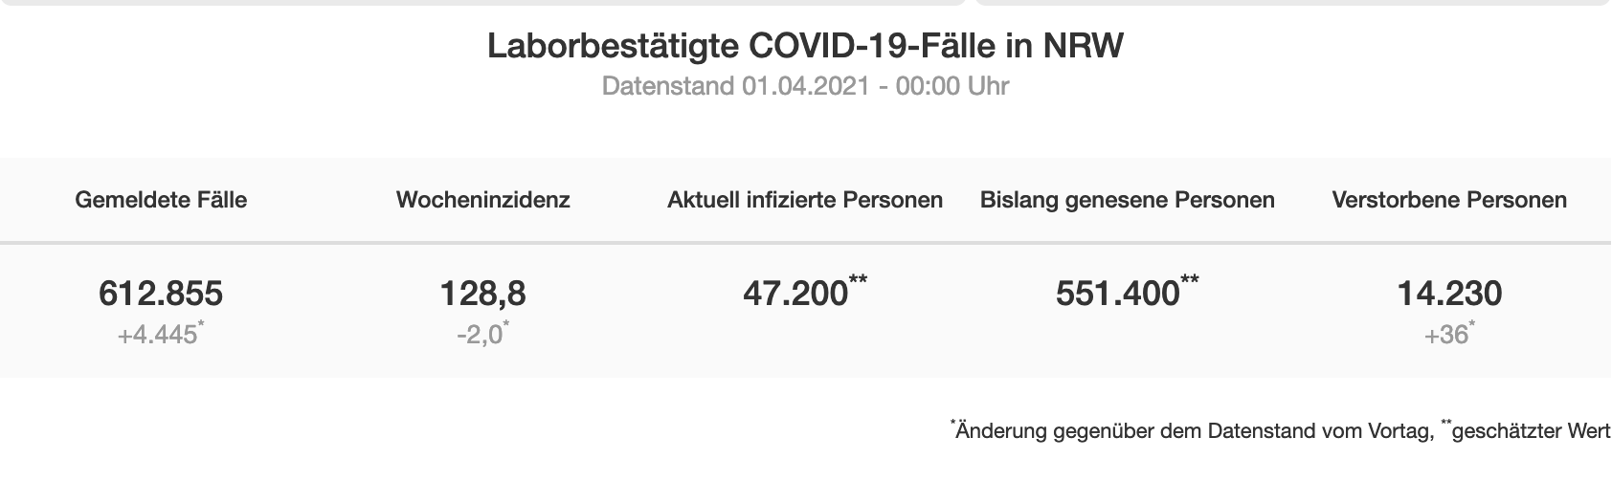Screen dimensions: 1612x503
Task: Click the 'Aktuell infizierte Personen' header
Action: tap(805, 200)
